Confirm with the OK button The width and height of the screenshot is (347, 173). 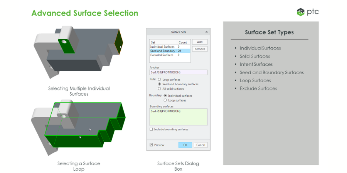click(185, 145)
